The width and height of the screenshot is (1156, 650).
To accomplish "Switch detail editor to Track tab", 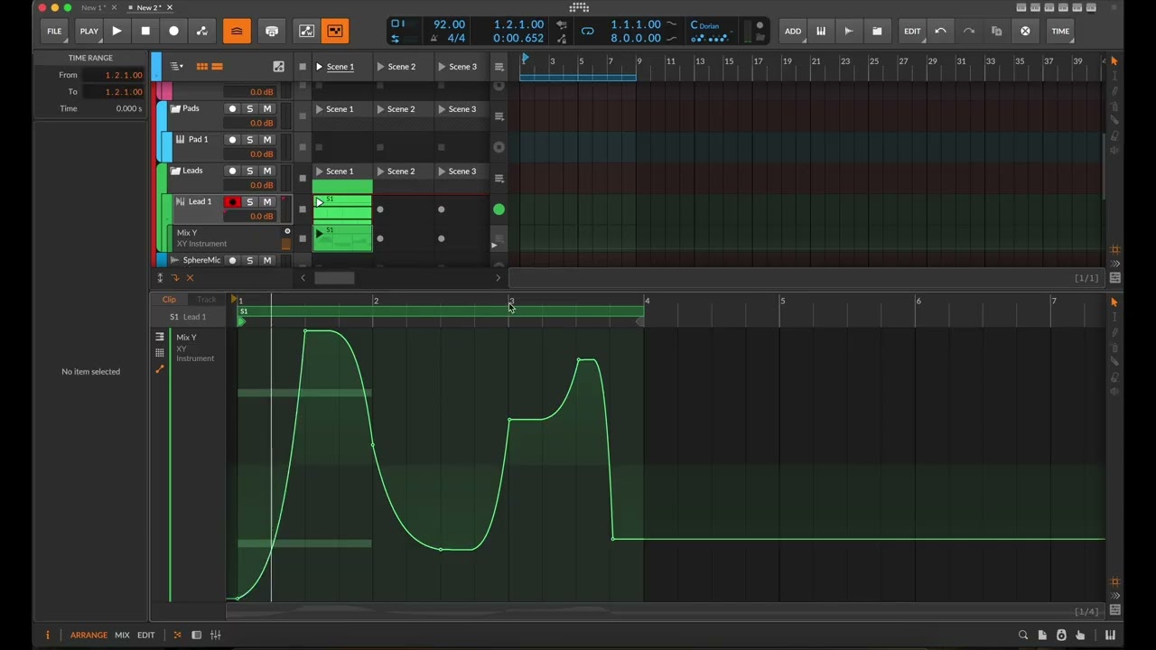I will 207,300.
